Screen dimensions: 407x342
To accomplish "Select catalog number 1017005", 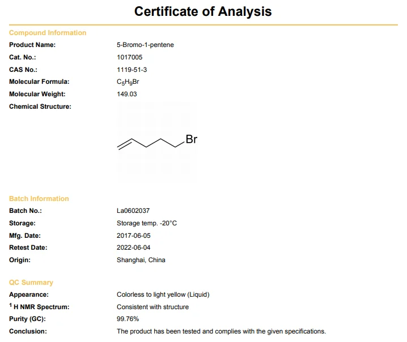I will (x=130, y=57).
